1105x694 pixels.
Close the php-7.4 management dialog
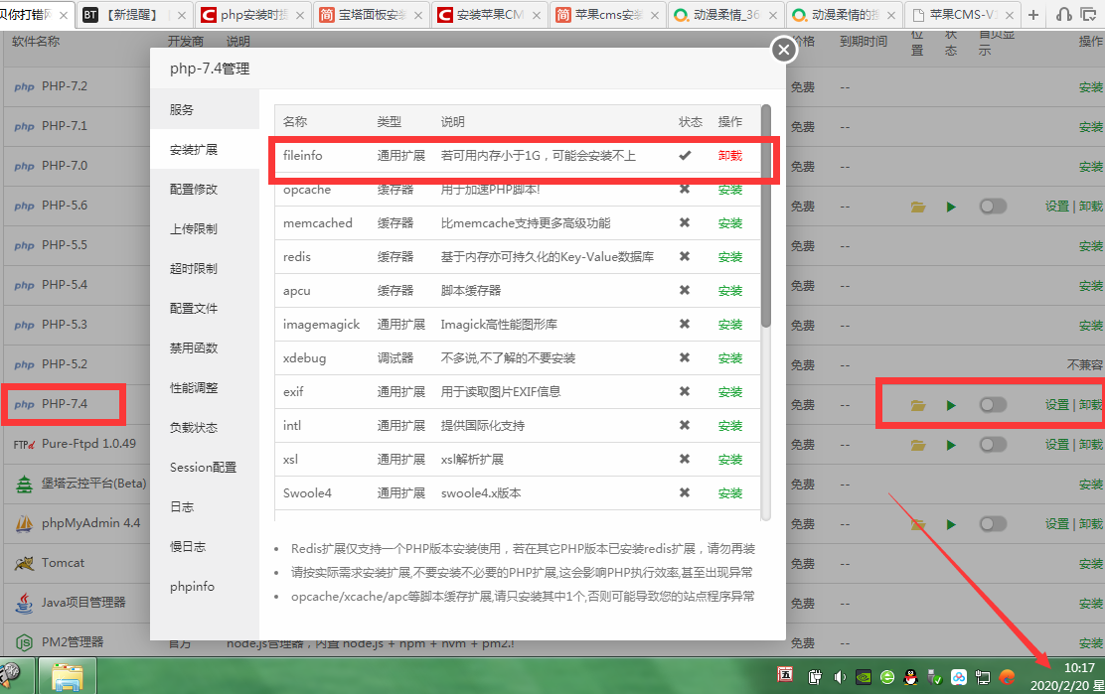coord(784,49)
